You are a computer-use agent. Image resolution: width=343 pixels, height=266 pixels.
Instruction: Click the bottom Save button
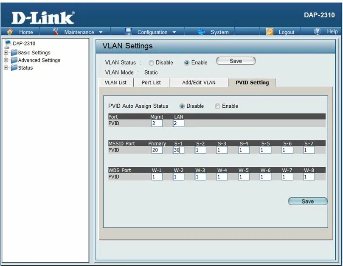(x=307, y=201)
